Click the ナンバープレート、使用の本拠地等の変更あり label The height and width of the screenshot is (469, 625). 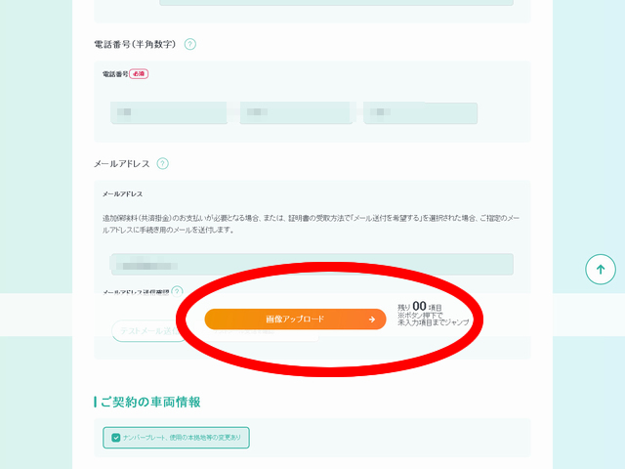point(184,438)
